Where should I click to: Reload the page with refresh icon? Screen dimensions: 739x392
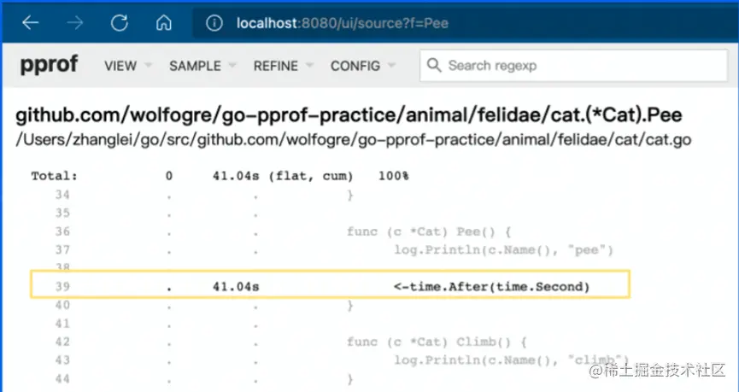(120, 22)
